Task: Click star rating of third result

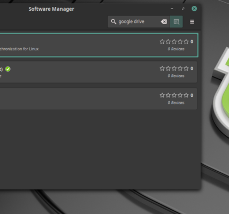Action: tap(174, 95)
